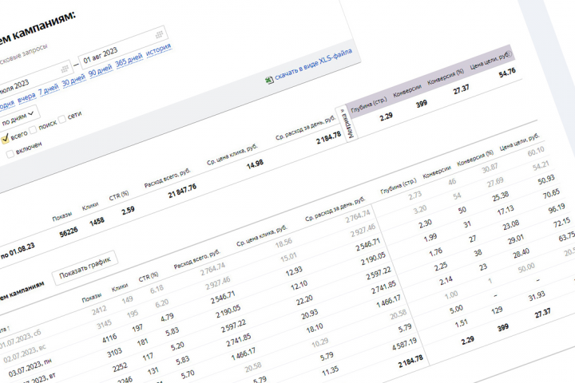Choose the 365 дней period link
The height and width of the screenshot is (383, 575).
[x=129, y=61]
